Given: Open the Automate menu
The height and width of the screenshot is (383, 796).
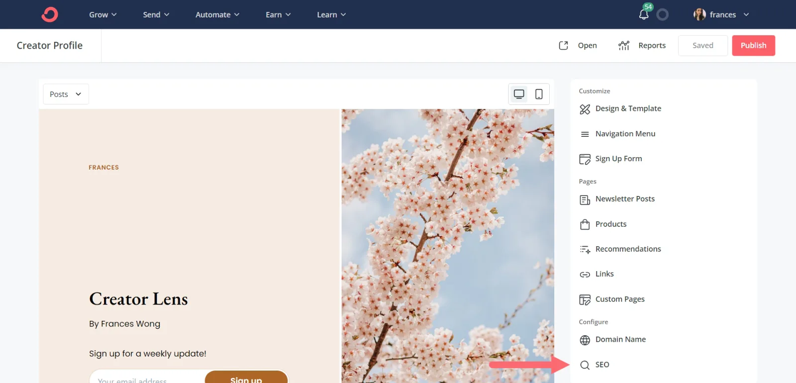Looking at the screenshot, I should (217, 14).
